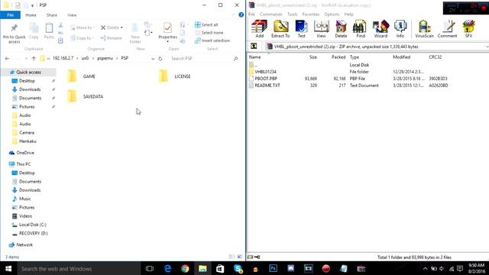Go back in Explorer navigation
This screenshot has height=275, width=489.
[7, 58]
